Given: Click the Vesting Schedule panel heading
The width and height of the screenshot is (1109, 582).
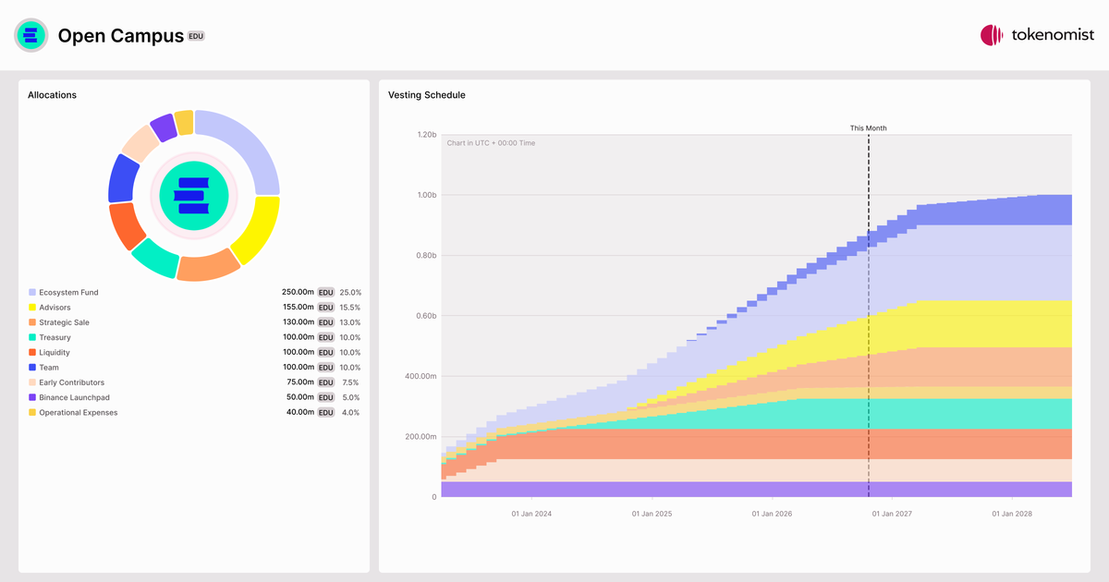Looking at the screenshot, I should click(x=427, y=95).
